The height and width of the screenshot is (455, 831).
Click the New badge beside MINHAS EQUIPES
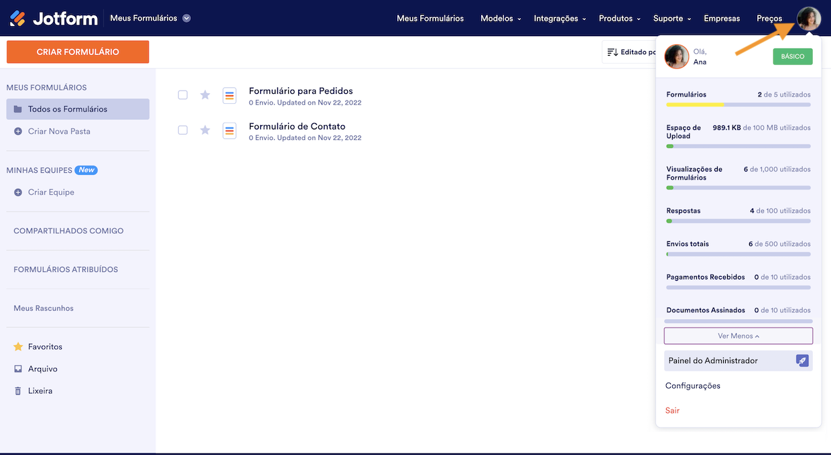click(x=86, y=170)
